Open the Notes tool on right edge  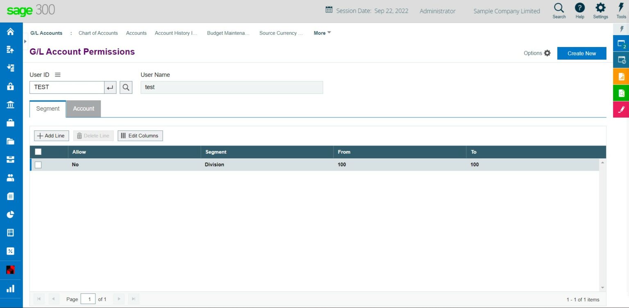point(621,110)
